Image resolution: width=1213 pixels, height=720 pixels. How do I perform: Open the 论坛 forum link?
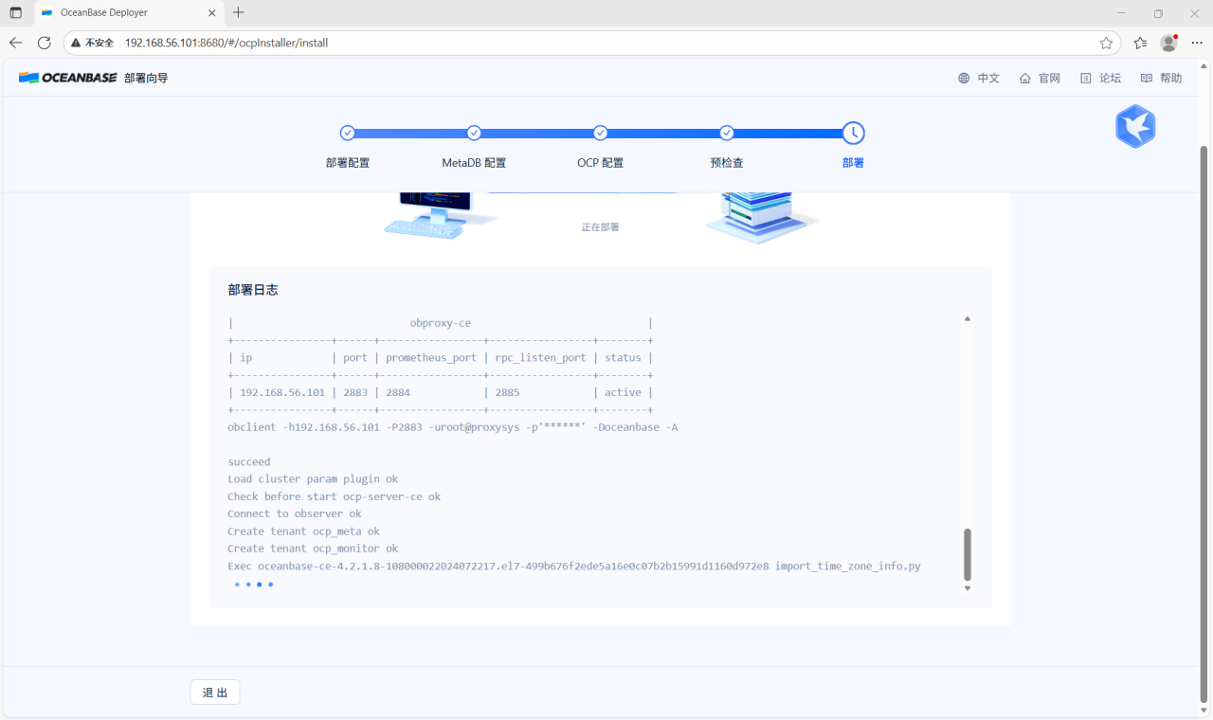tap(1100, 79)
